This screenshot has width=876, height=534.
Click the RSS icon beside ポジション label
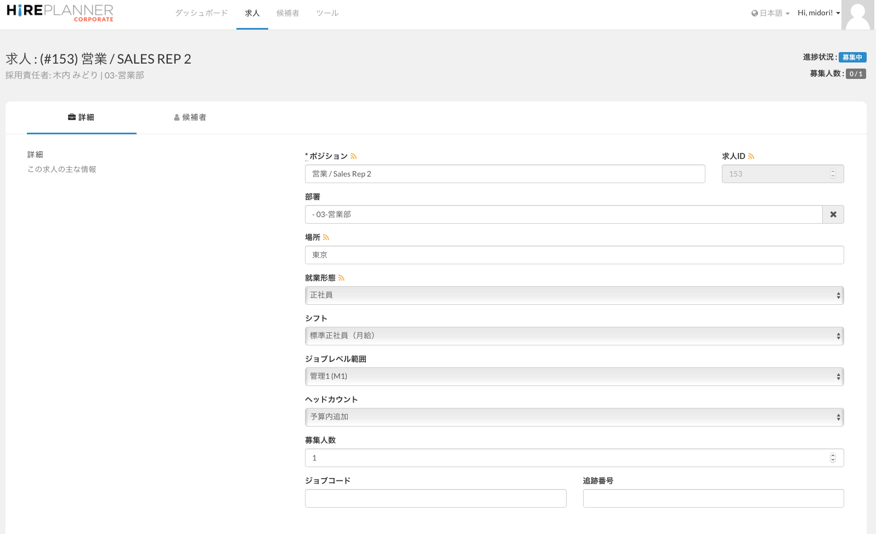(354, 157)
